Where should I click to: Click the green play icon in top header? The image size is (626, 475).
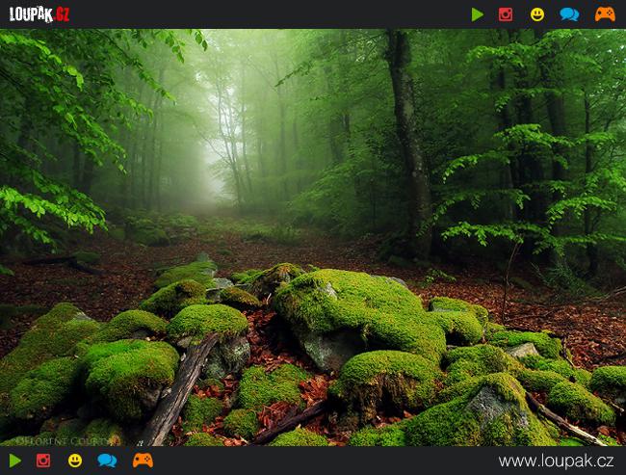coord(478,14)
